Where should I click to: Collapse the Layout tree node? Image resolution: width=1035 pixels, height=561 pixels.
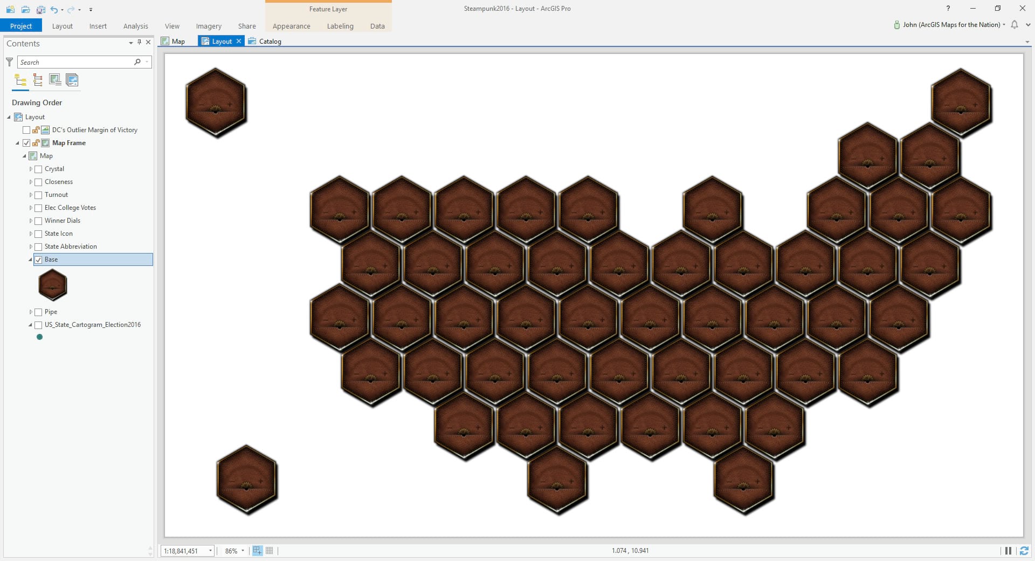pyautogui.click(x=9, y=117)
